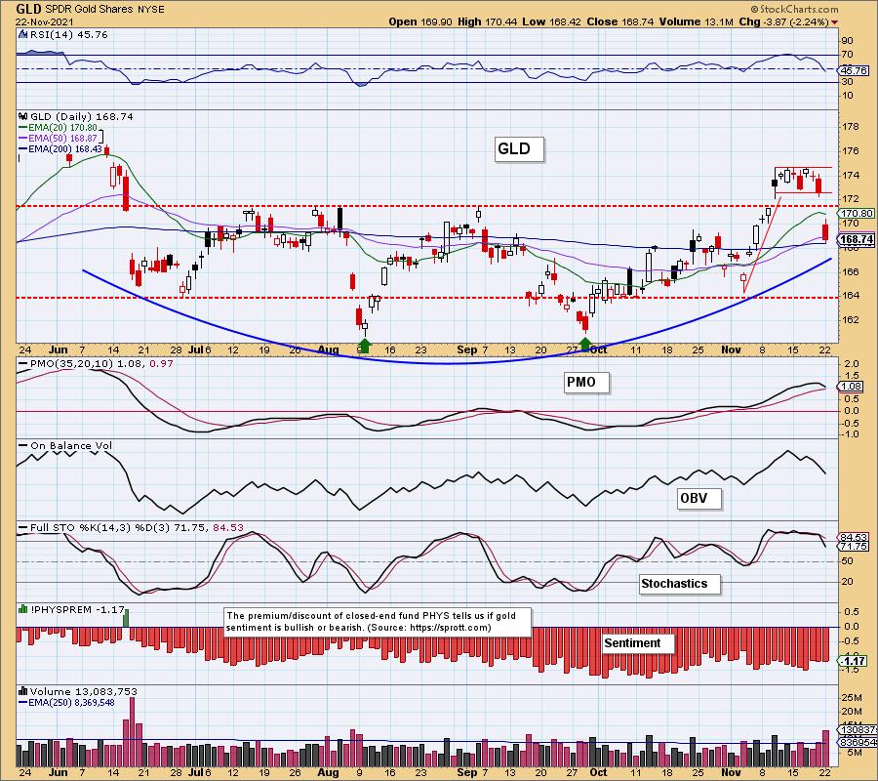Click the 'Volume 13.1M' header value
This screenshot has width=878, height=781.
(696, 21)
